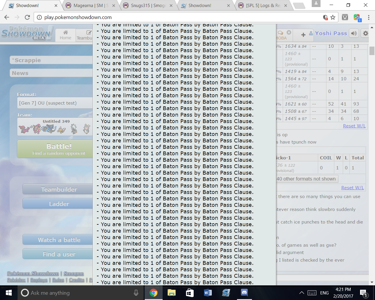
Task: Open the Teambuilder tab in the header
Action: point(84,35)
